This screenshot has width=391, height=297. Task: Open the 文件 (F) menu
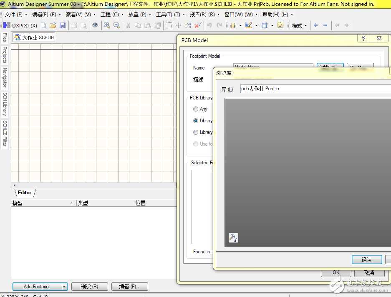tap(16, 15)
